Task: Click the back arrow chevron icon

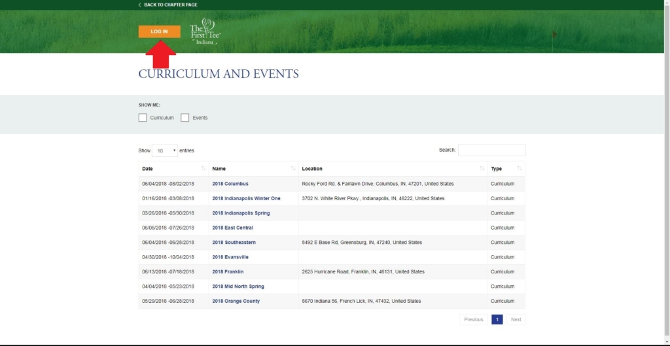Action: 139,5
